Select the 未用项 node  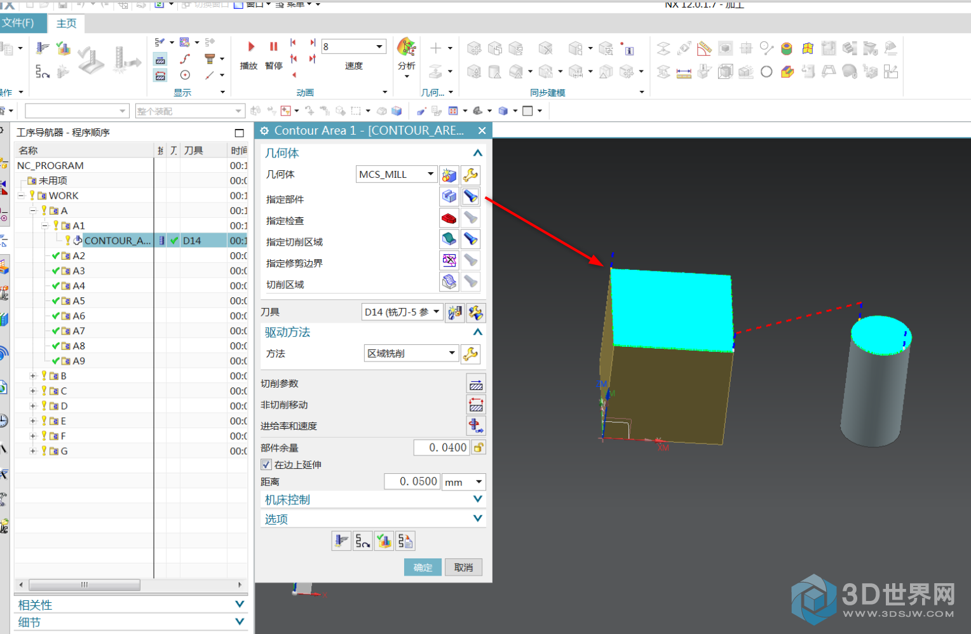point(53,180)
